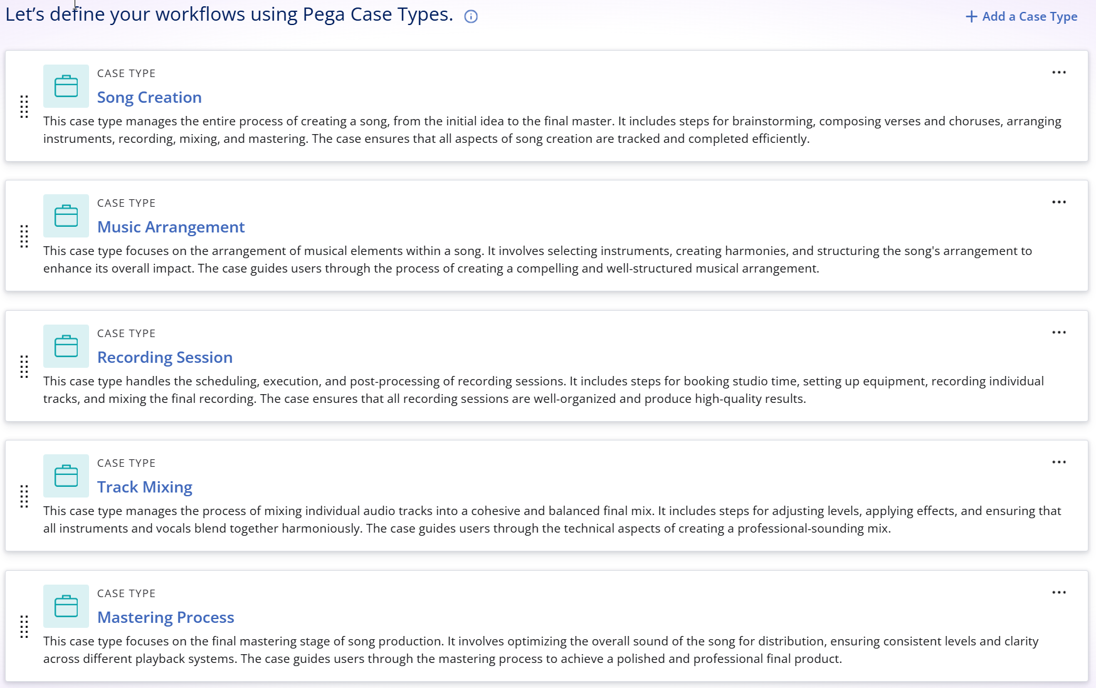Open the Music Arrangement case type

click(x=171, y=227)
